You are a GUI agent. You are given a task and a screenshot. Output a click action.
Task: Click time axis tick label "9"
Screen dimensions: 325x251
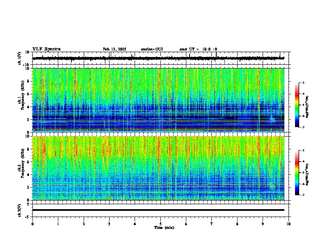click(x=263, y=224)
